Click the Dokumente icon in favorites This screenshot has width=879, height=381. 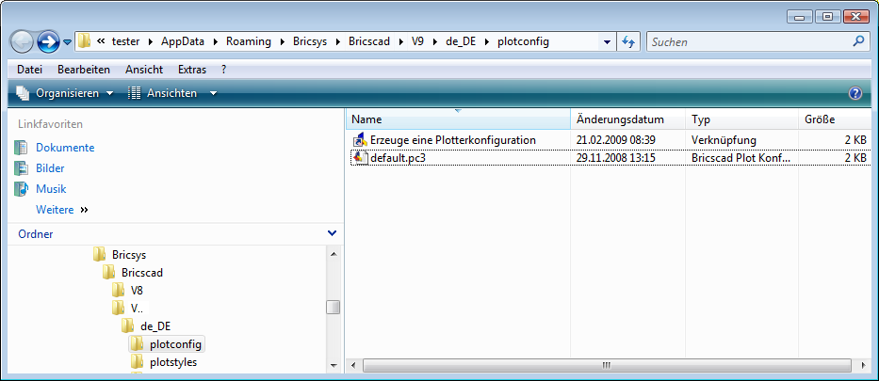pyautogui.click(x=21, y=148)
